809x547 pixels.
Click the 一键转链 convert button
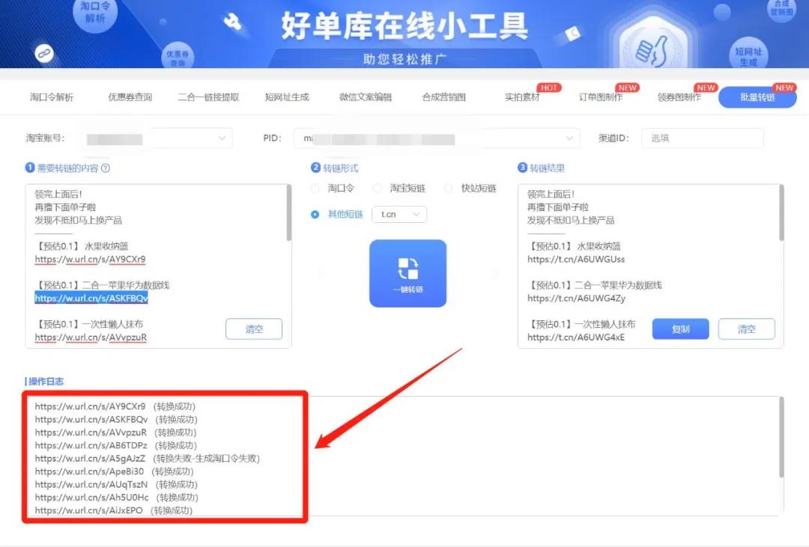coord(407,273)
